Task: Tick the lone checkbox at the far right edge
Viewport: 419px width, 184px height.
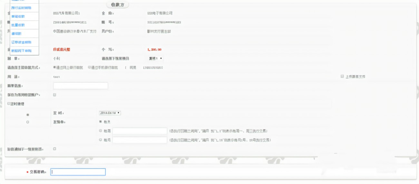Action: (x=342, y=77)
